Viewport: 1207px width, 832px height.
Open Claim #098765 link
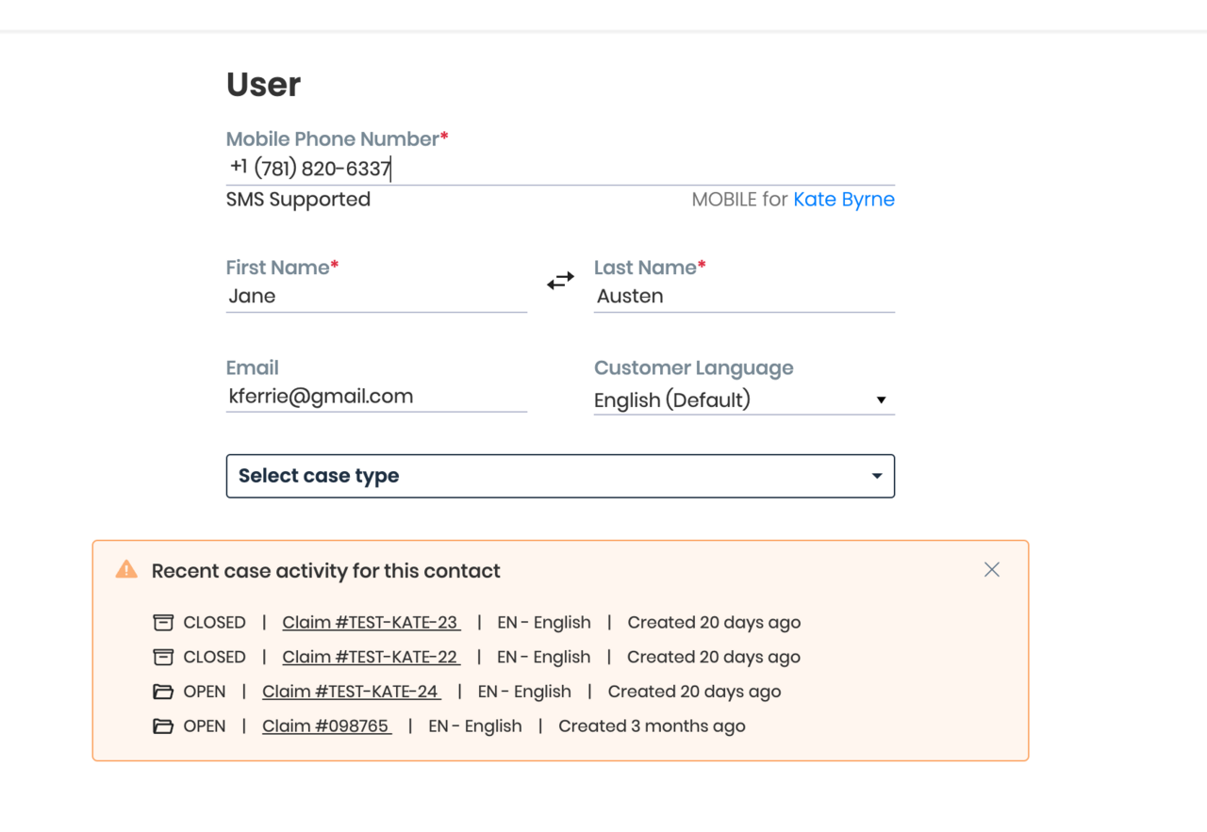pyautogui.click(x=326, y=726)
